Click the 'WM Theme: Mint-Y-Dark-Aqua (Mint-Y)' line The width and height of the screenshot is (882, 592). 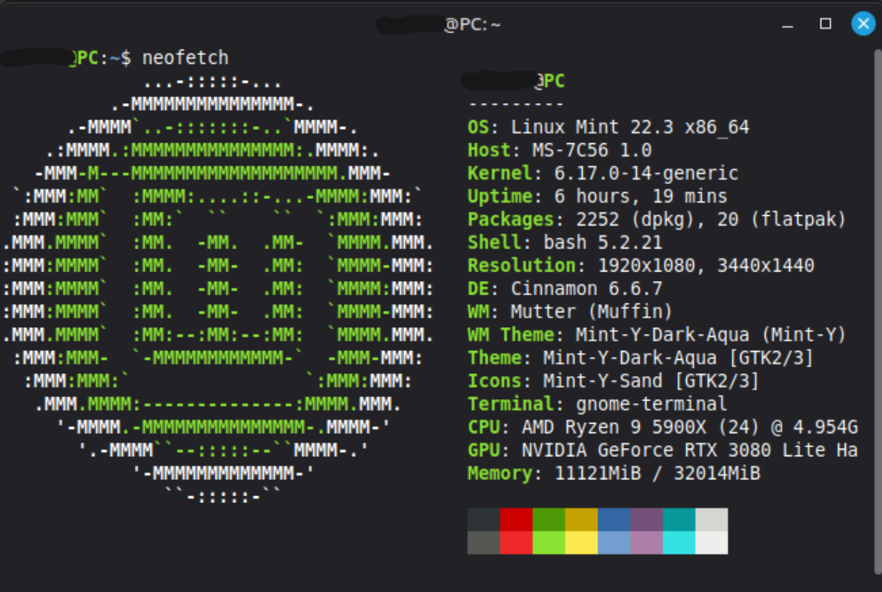657,335
